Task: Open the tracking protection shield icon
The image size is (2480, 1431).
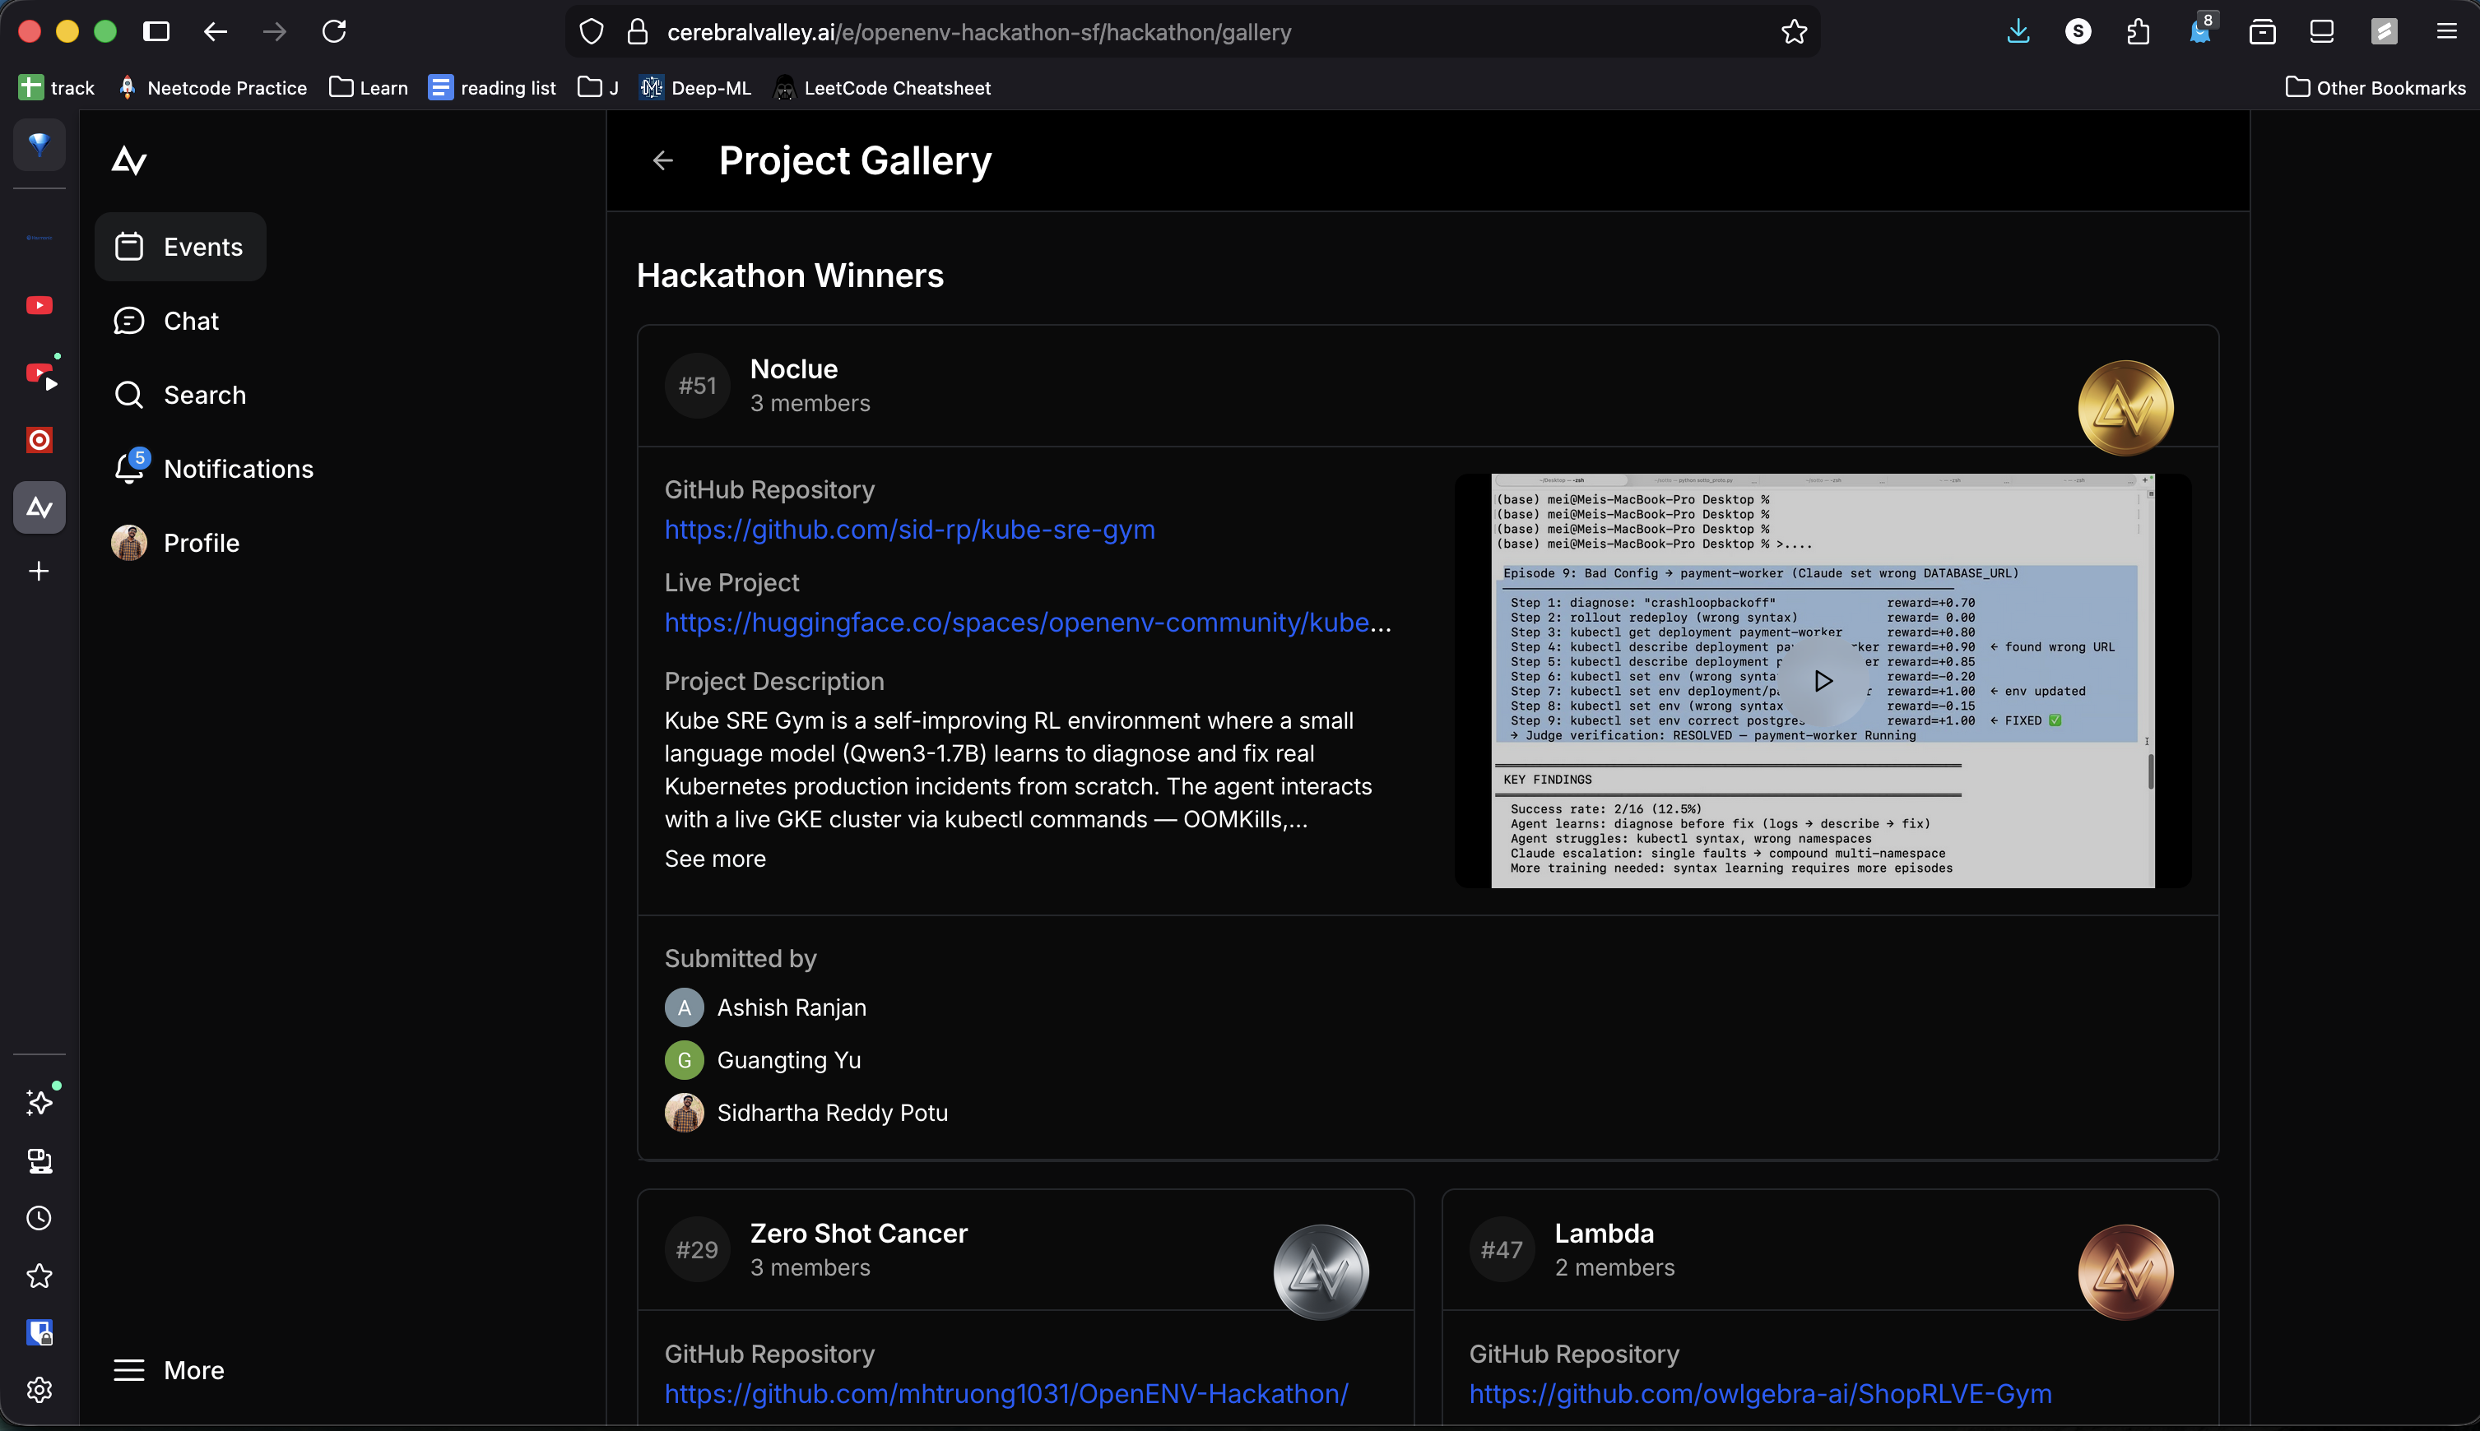Action: click(591, 31)
